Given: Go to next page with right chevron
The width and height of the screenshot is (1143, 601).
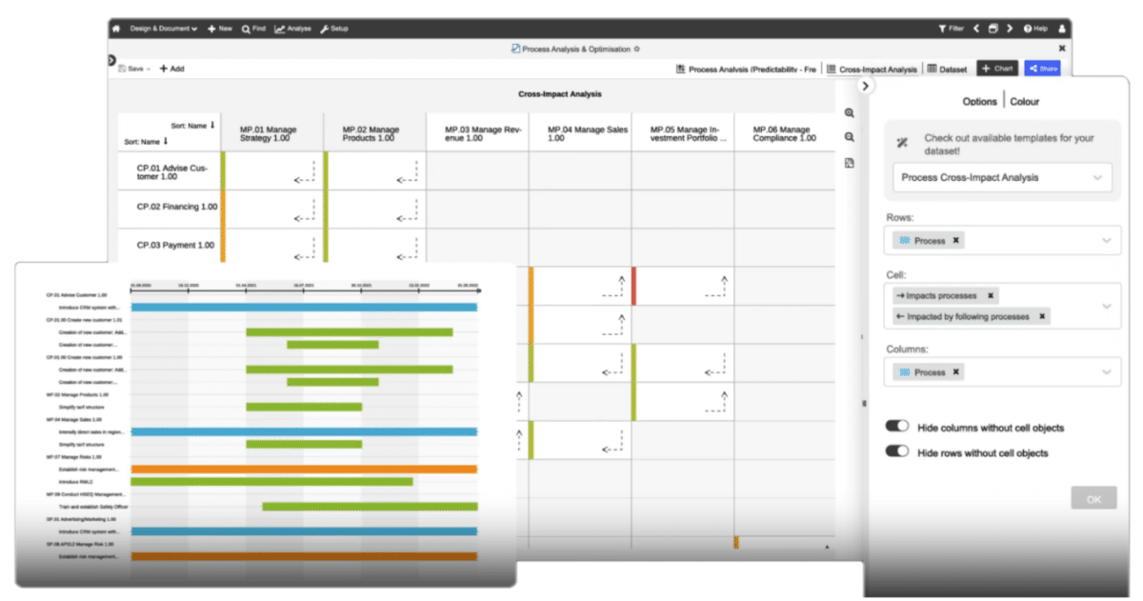Looking at the screenshot, I should [1010, 29].
